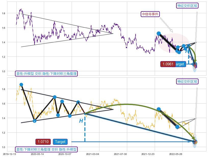Click the 2021-03-04 date tick

(92, 154)
